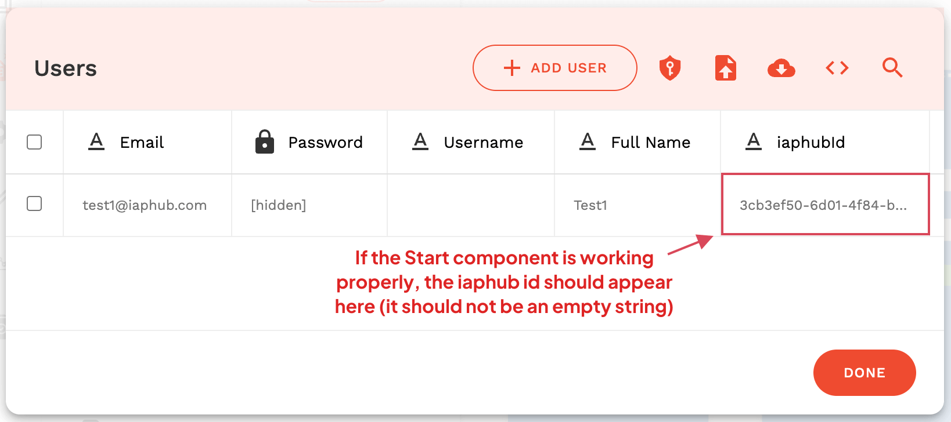951x422 pixels.
Task: Click the Password lock icon
Action: tap(265, 142)
